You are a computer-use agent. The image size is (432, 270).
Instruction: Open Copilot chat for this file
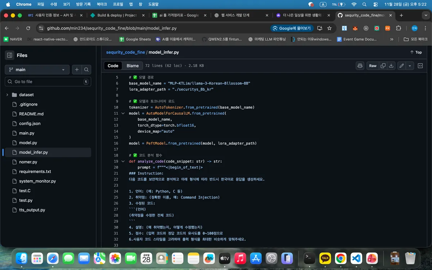tap(360, 66)
